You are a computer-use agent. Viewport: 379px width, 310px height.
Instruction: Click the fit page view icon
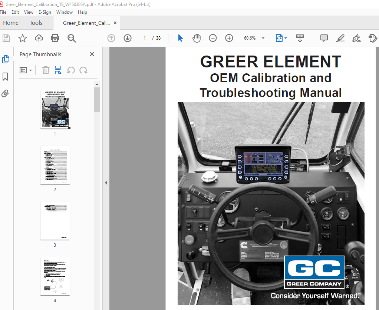(x=279, y=38)
